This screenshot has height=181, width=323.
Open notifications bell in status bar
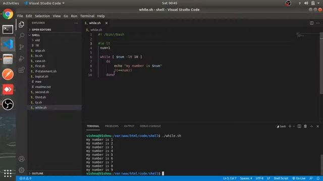click(318, 178)
